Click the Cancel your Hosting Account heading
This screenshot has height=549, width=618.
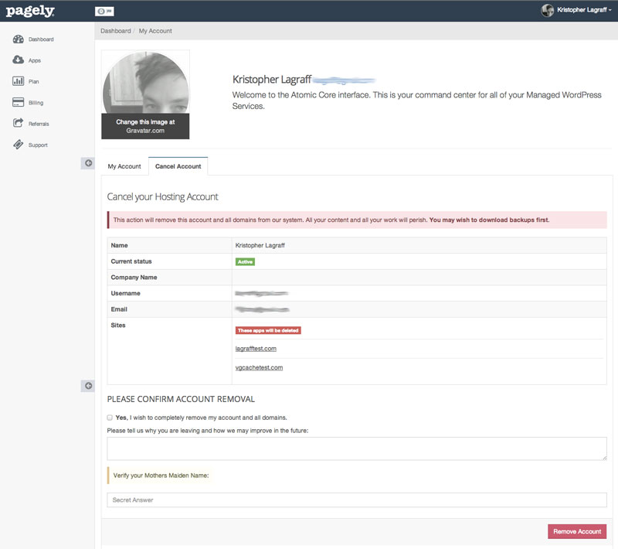(162, 197)
